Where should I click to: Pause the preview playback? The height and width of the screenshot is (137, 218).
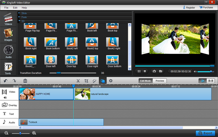coord(139,71)
